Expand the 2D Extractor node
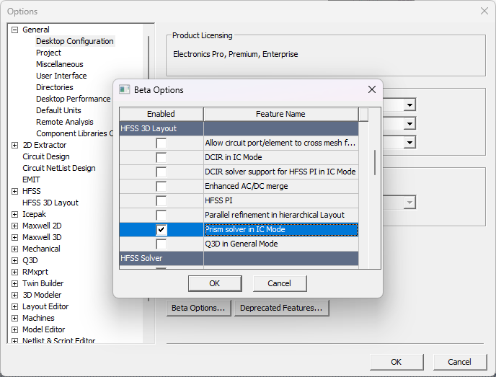Viewport: 496px width, 377px height. pos(14,145)
